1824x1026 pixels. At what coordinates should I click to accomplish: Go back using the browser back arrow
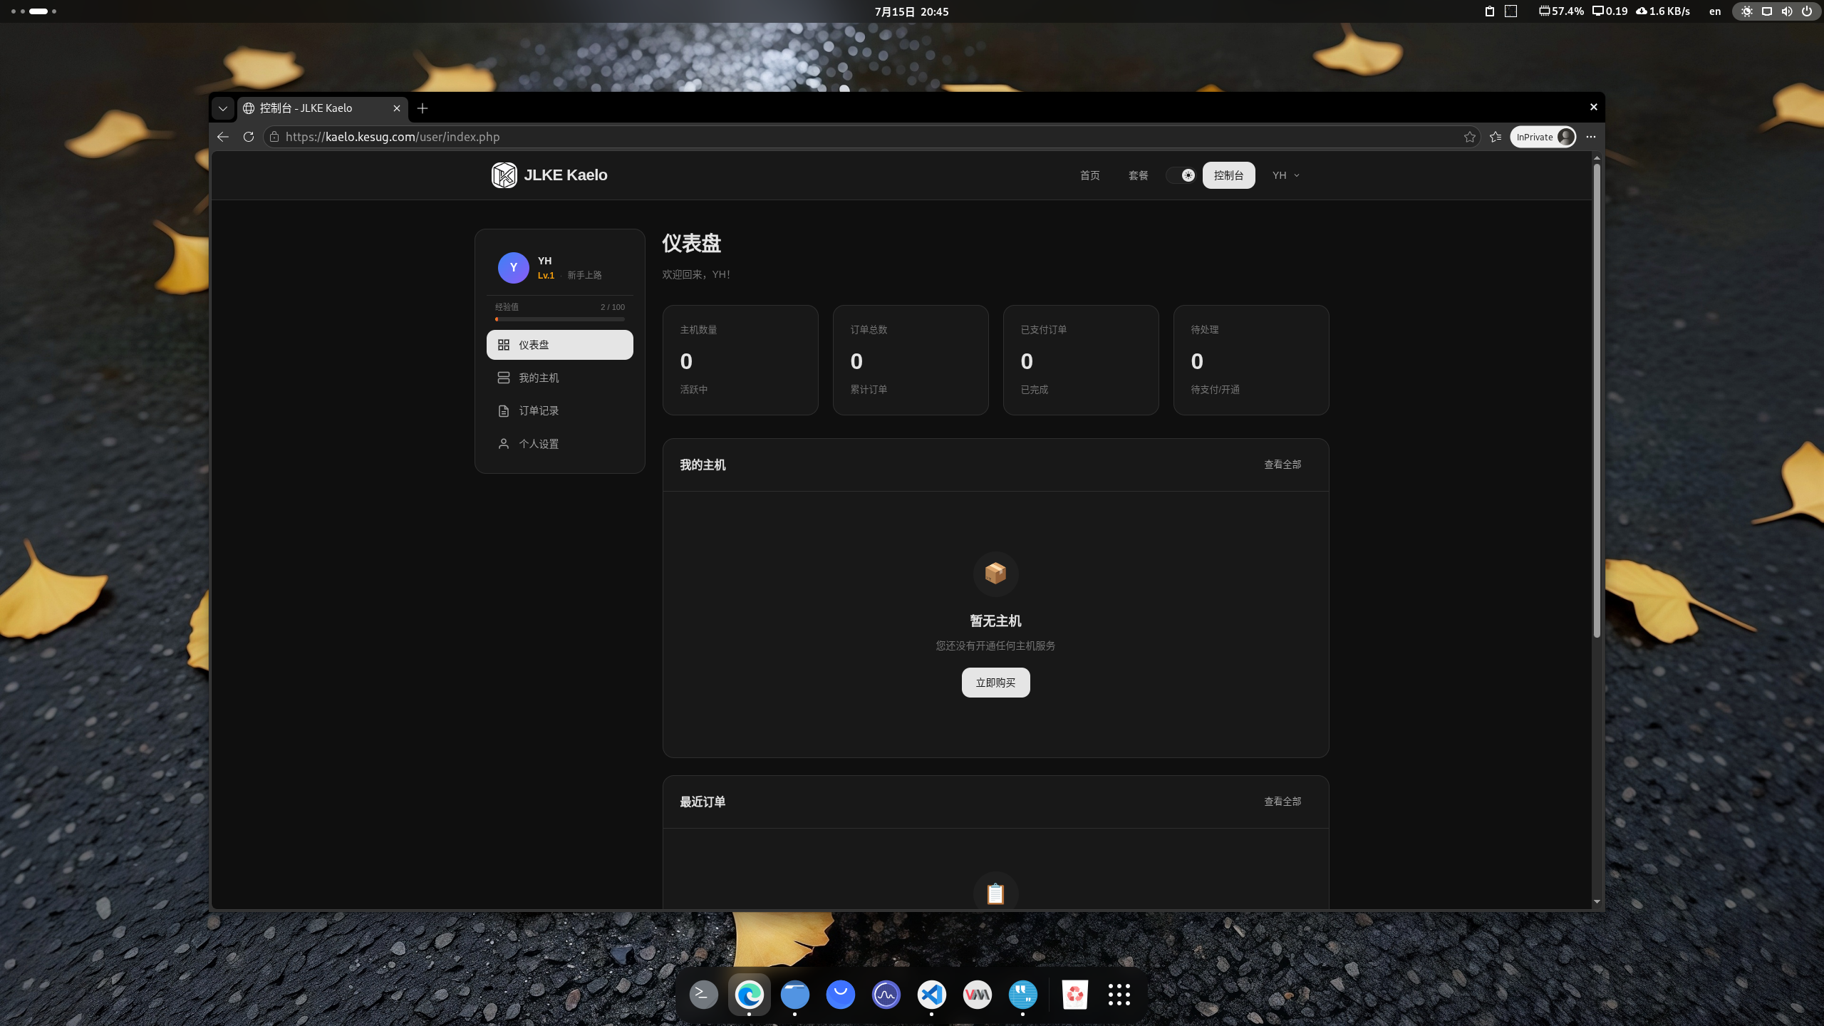[x=223, y=137]
